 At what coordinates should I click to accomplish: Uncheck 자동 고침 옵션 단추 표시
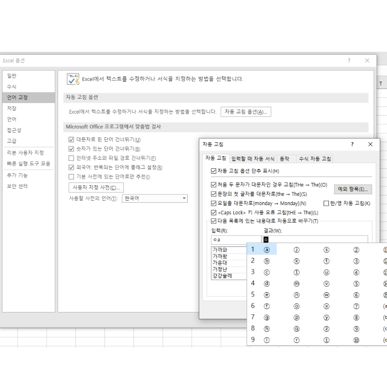[x=213, y=170]
